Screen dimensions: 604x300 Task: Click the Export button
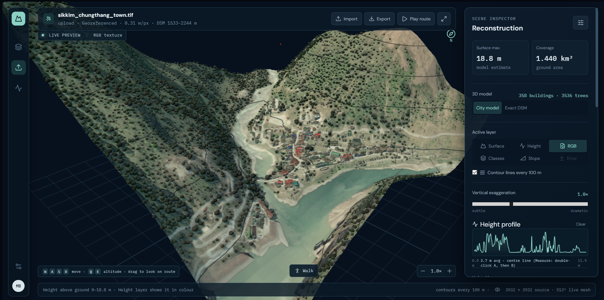(379, 19)
